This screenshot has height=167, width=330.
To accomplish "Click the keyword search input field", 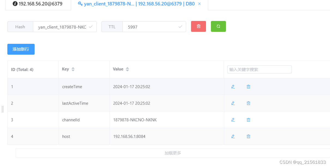I will pos(259,69).
